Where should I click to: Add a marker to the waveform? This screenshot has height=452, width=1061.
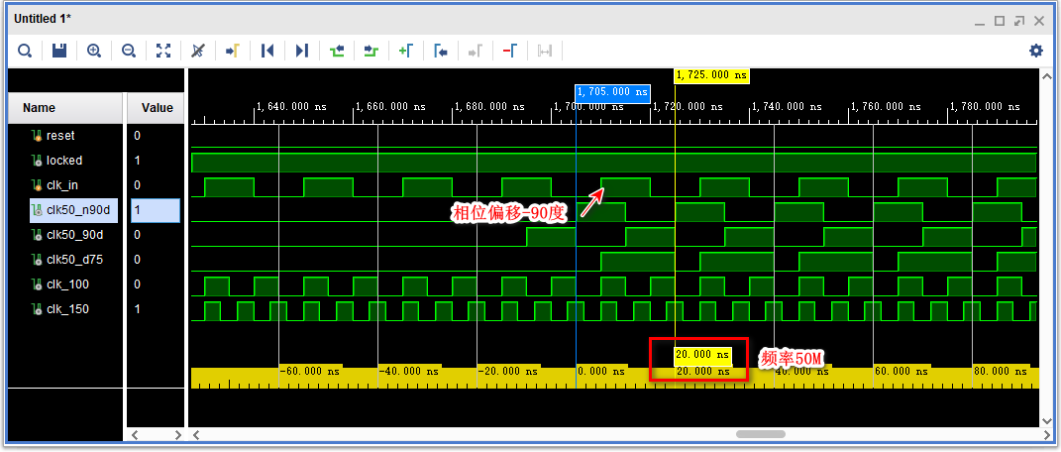click(x=406, y=51)
